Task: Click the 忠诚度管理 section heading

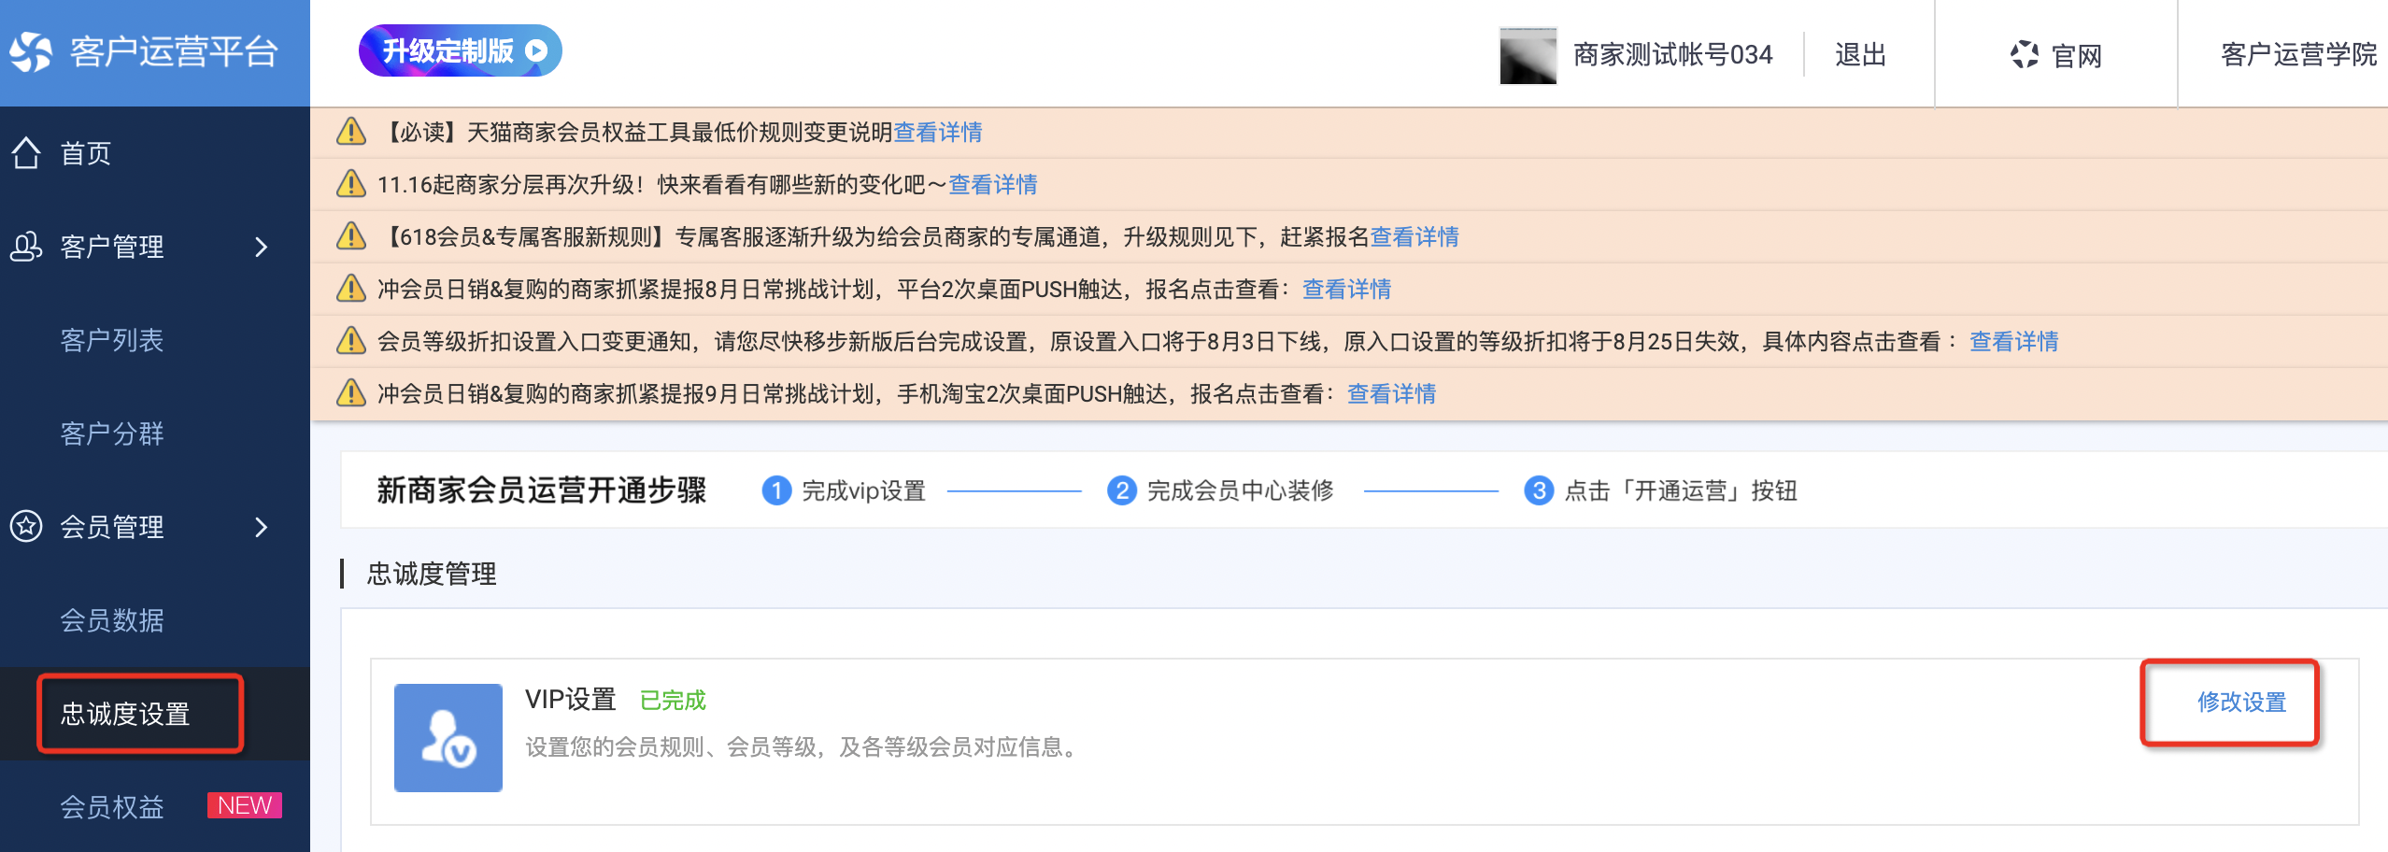Action: pyautogui.click(x=432, y=574)
